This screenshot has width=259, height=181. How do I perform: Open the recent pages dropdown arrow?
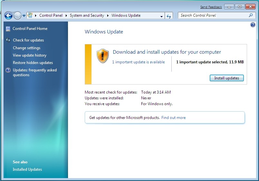tap(24, 16)
